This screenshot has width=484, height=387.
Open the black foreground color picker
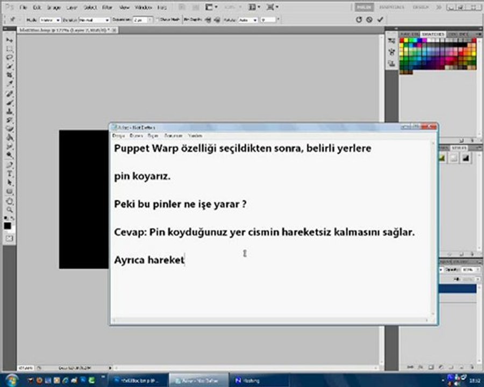coord(8,226)
